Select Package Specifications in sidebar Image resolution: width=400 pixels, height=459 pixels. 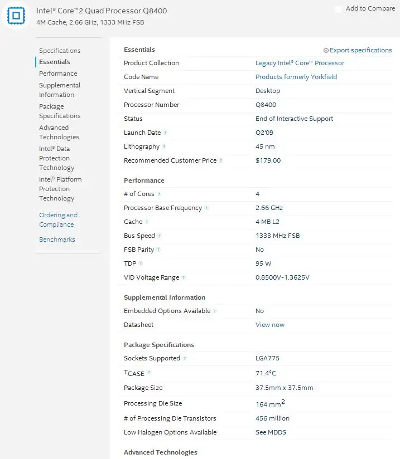tap(60, 111)
